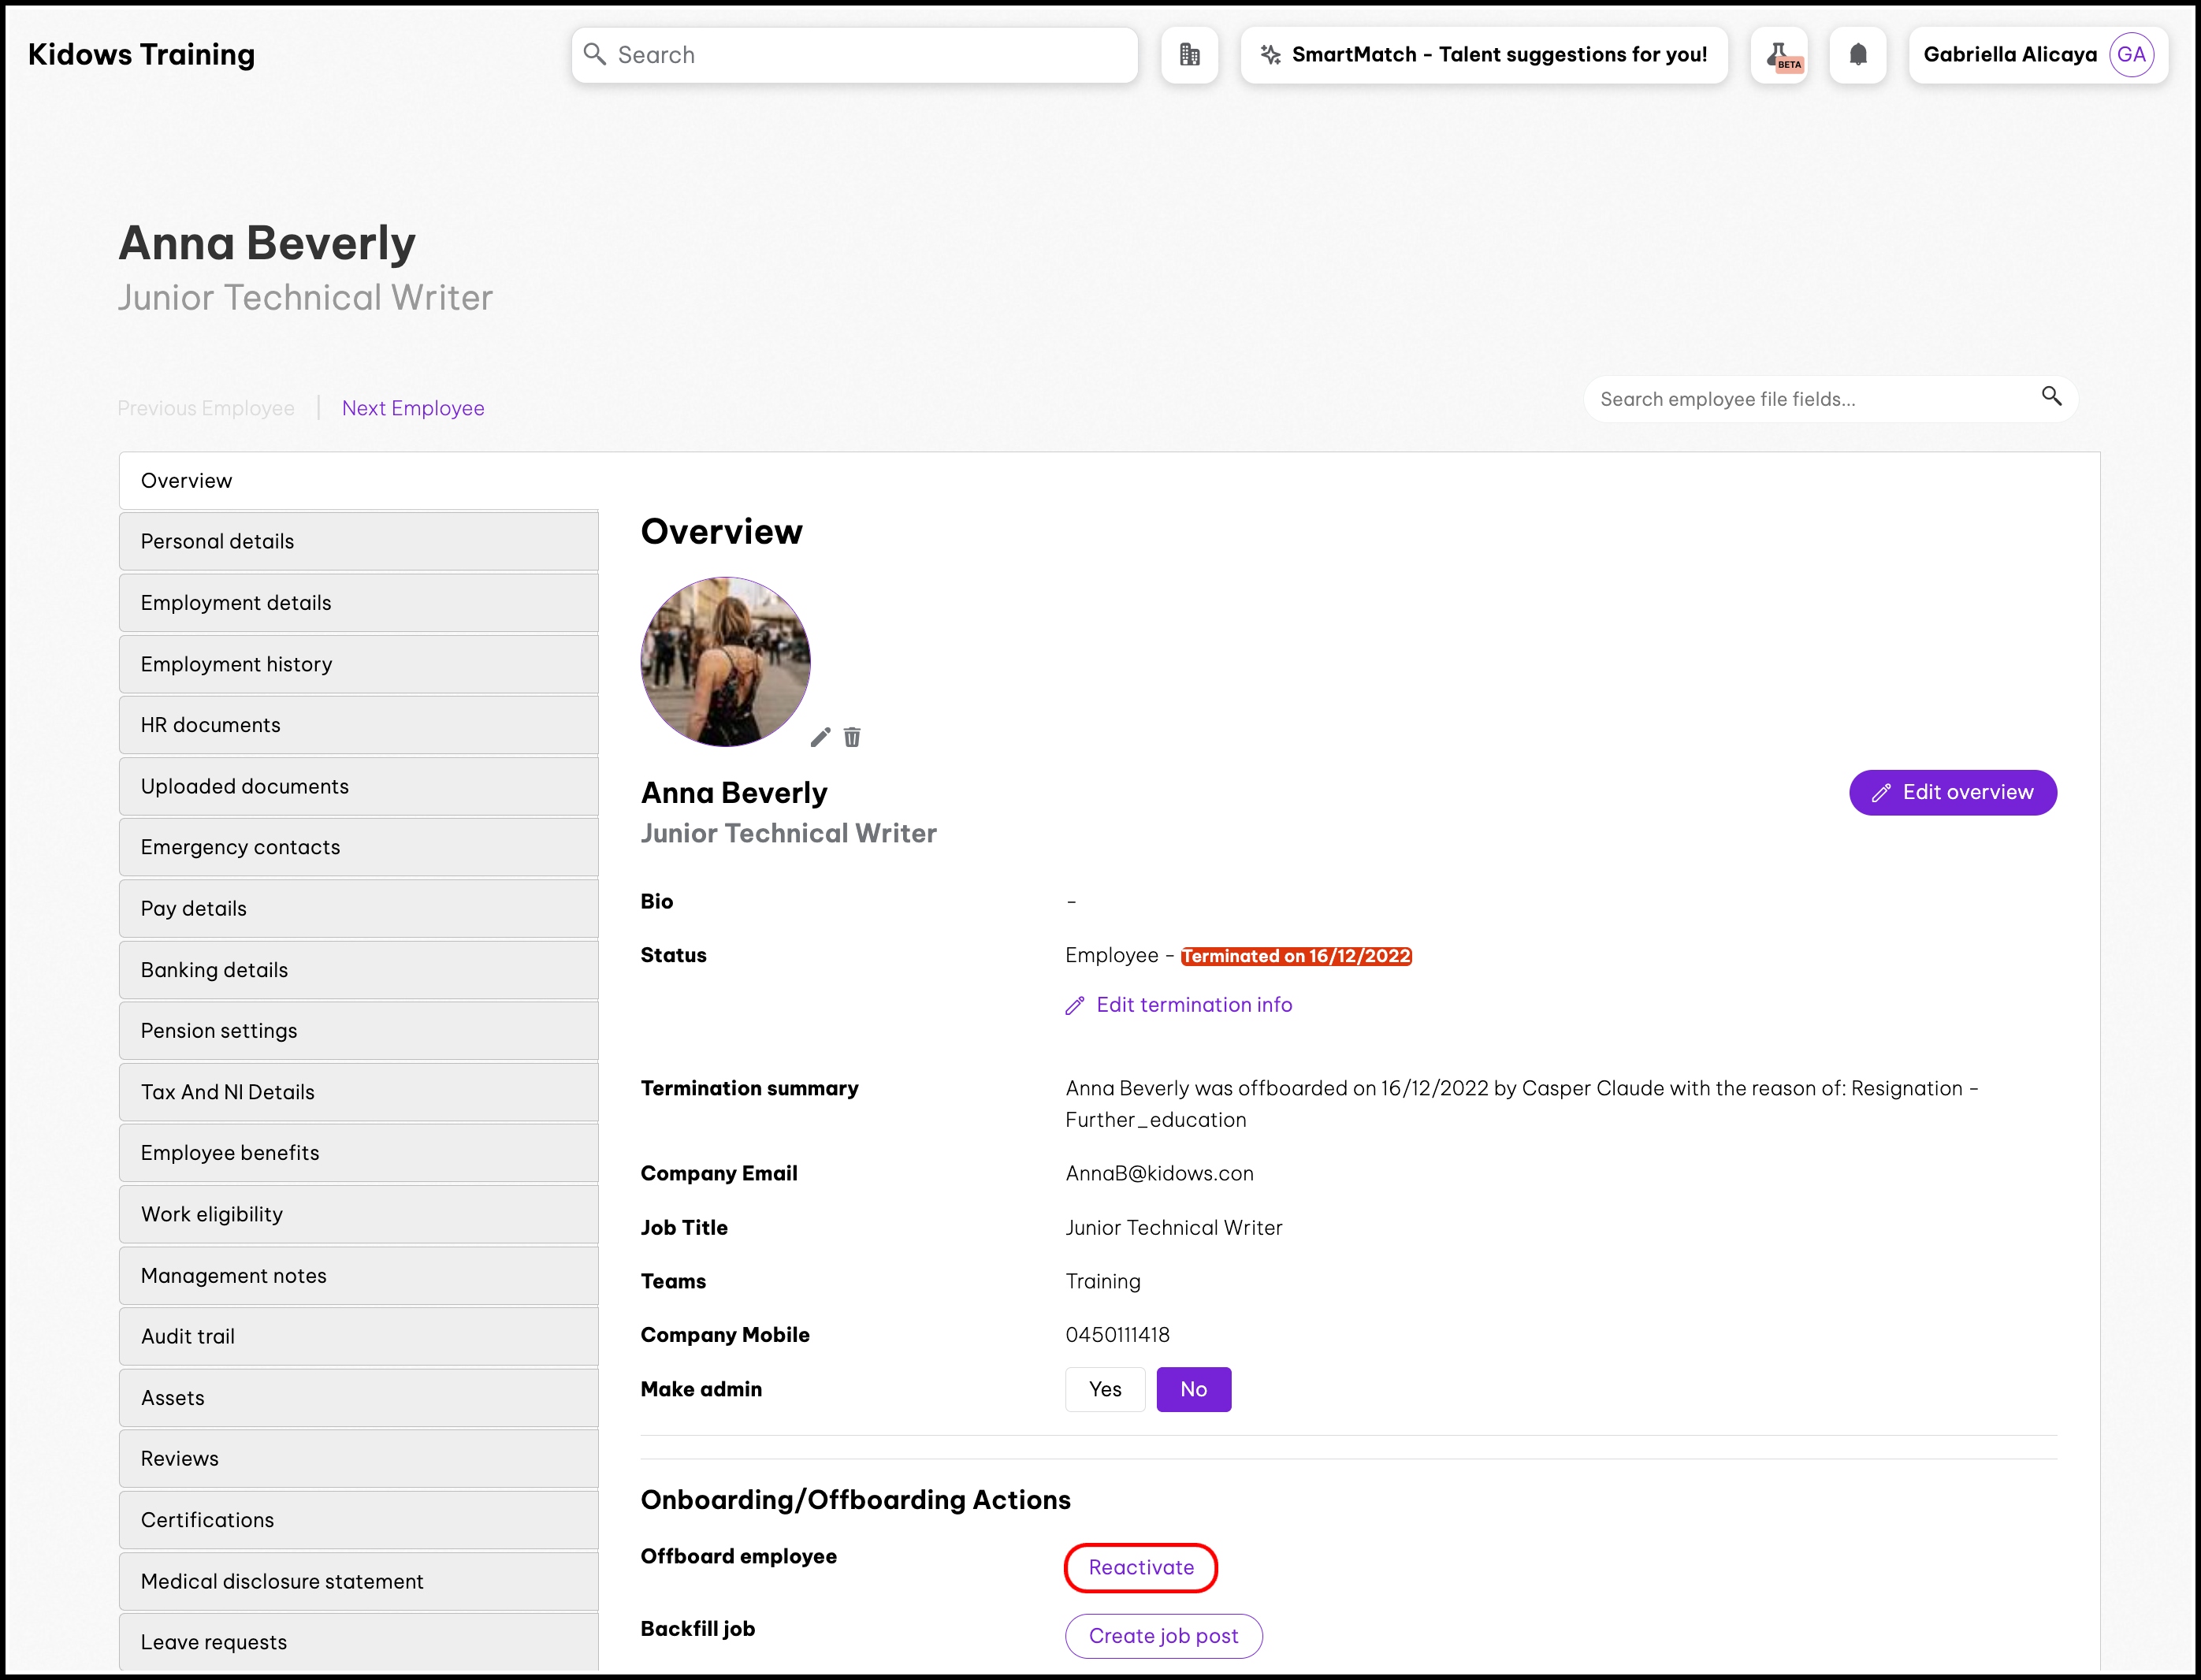
Task: Click the Create job post button
Action: click(x=1163, y=1636)
